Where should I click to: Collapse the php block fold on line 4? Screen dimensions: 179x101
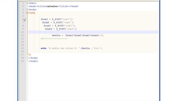[x=27, y=13]
